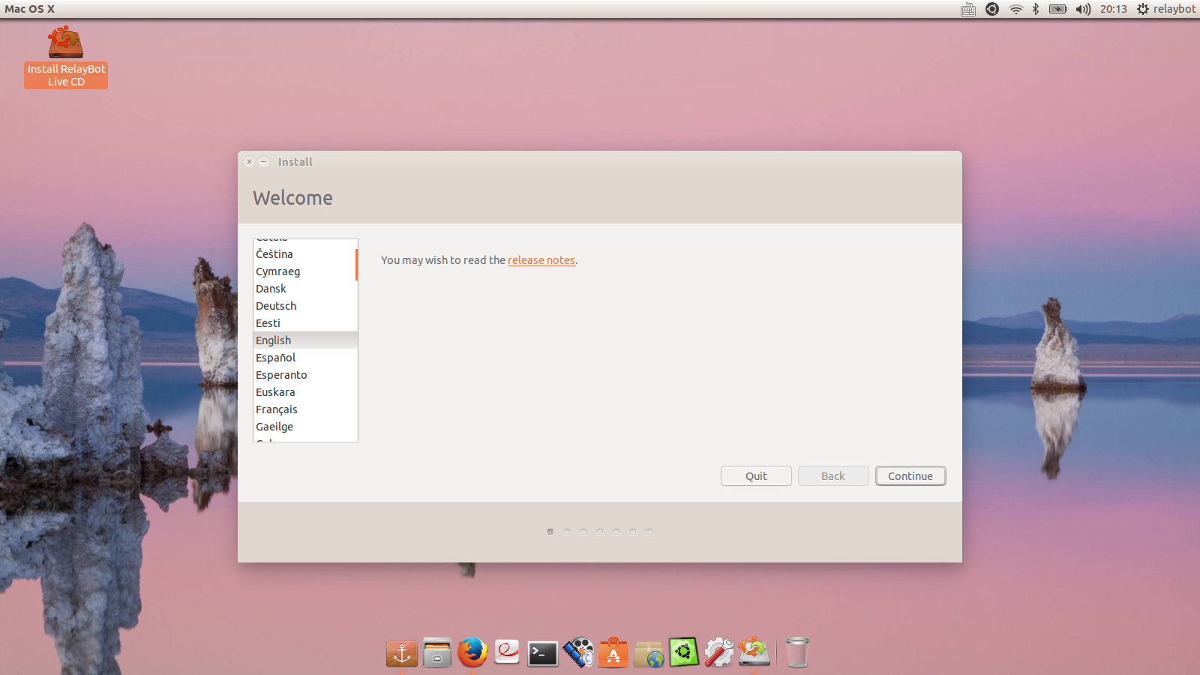Open the Wi-Fi network indicator
Viewport: 1200px width, 675px height.
coord(1016,9)
